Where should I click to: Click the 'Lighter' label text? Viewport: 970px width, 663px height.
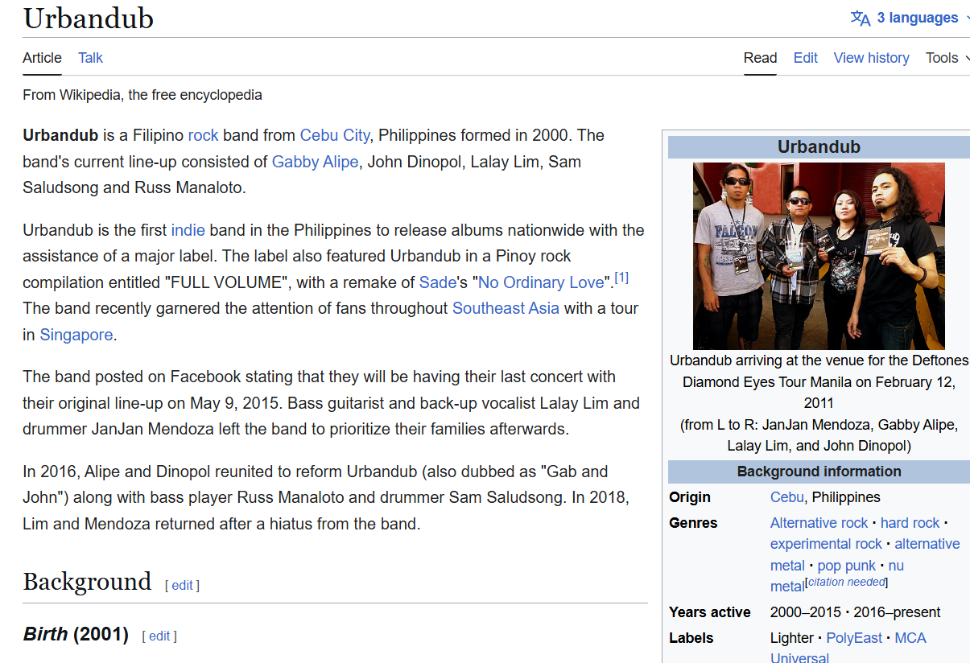[x=792, y=638]
